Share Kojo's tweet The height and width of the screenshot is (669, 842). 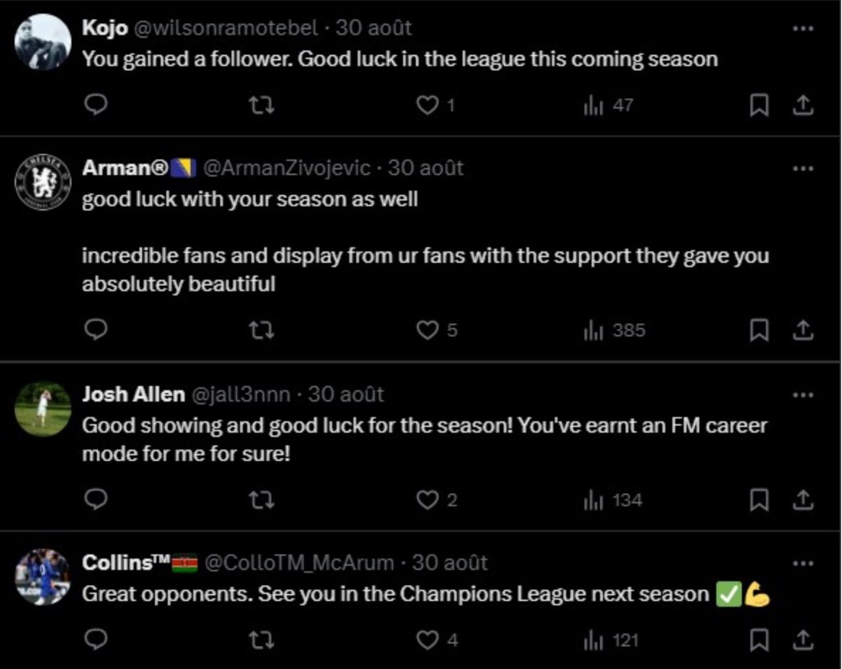(803, 105)
